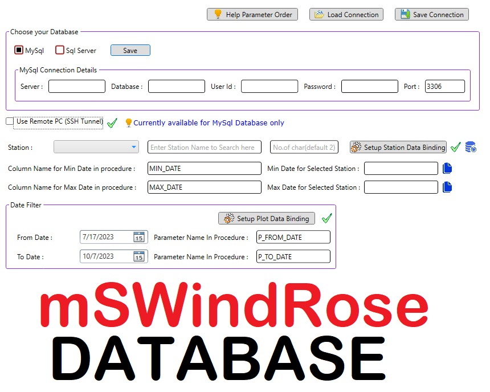Click green checkmark beside Station Data Binding

tap(456, 147)
